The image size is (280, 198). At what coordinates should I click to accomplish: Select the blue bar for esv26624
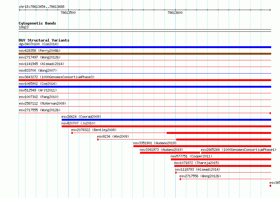click(166, 120)
